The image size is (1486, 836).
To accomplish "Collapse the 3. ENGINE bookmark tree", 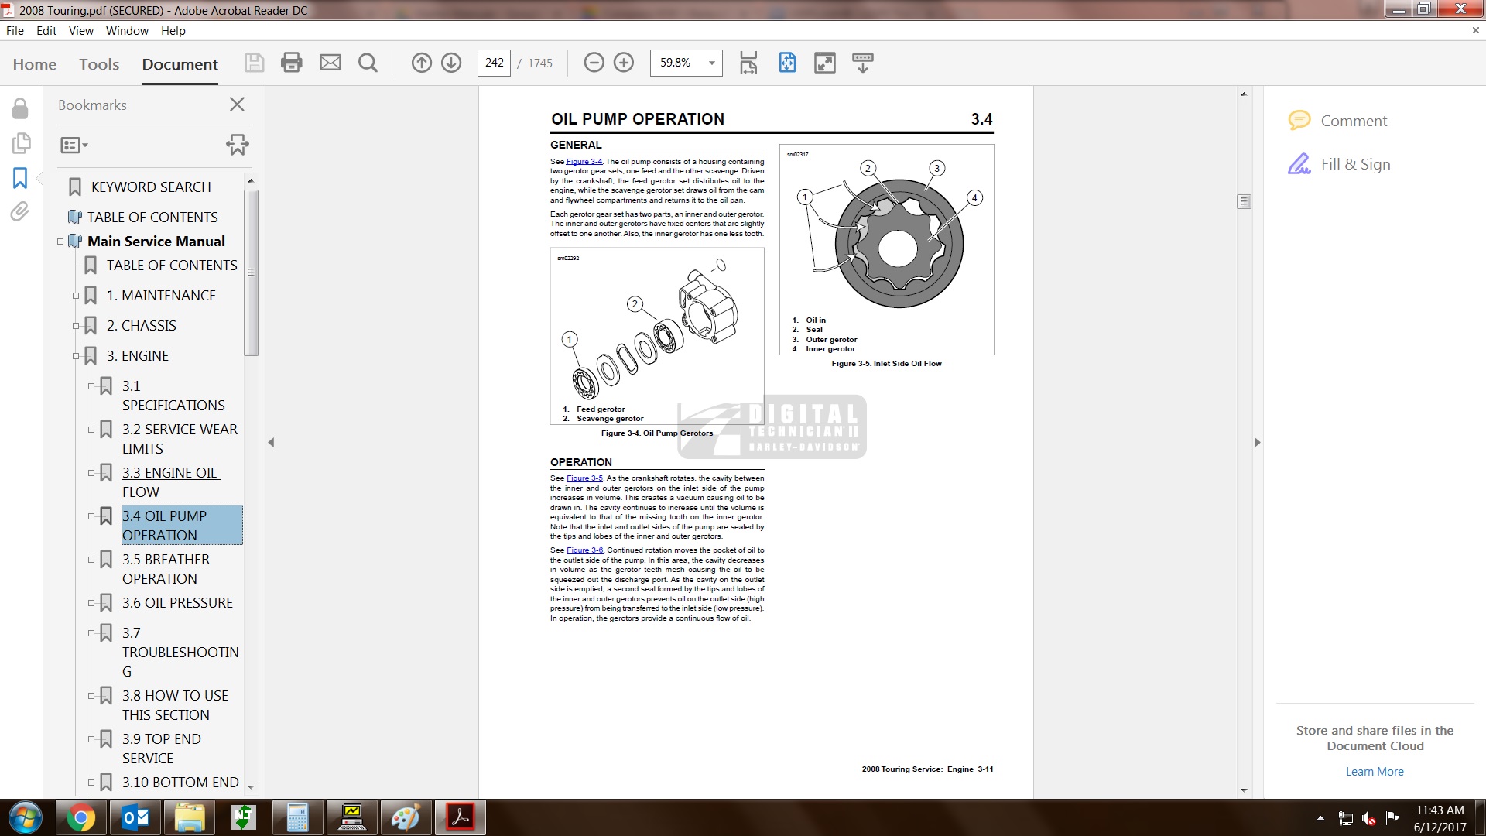I will click(x=76, y=356).
